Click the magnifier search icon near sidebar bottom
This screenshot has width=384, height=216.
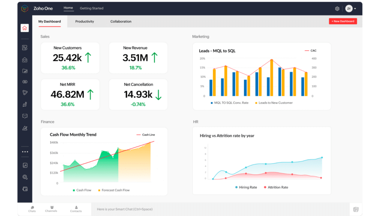pyautogui.click(x=25, y=177)
